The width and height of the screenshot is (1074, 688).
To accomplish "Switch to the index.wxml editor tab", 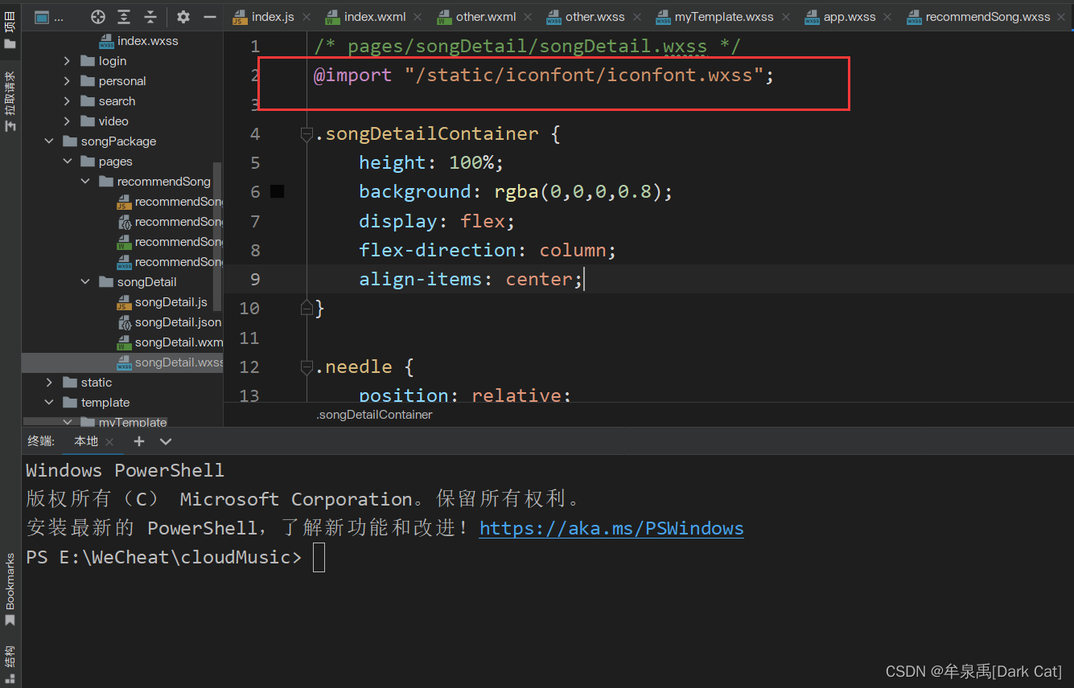I will click(x=374, y=17).
